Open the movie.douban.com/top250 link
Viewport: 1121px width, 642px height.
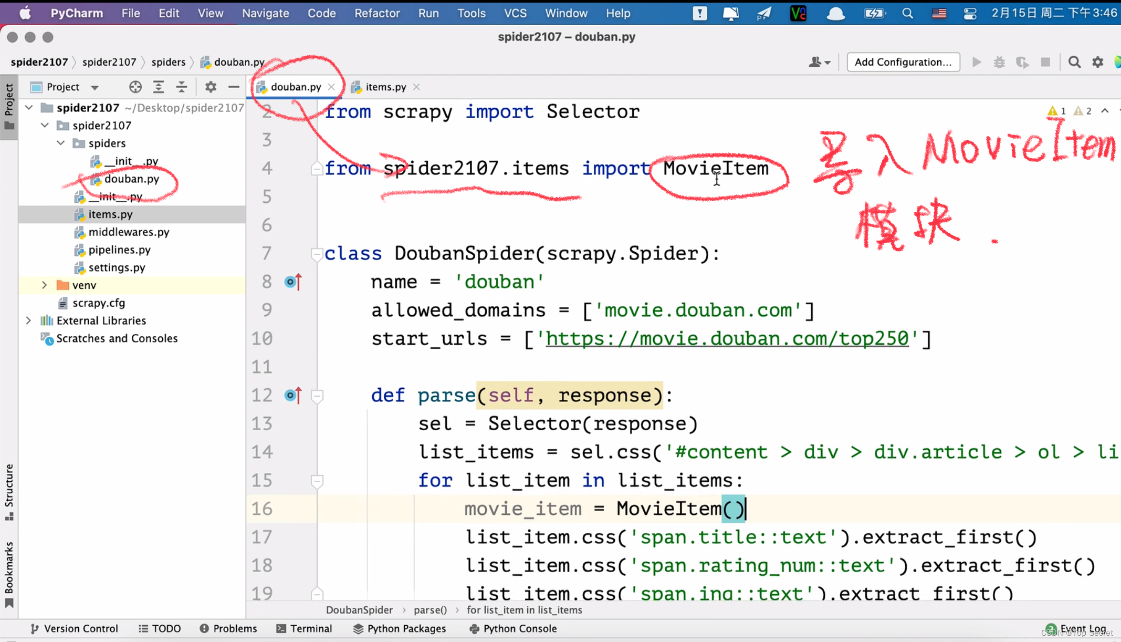click(727, 339)
